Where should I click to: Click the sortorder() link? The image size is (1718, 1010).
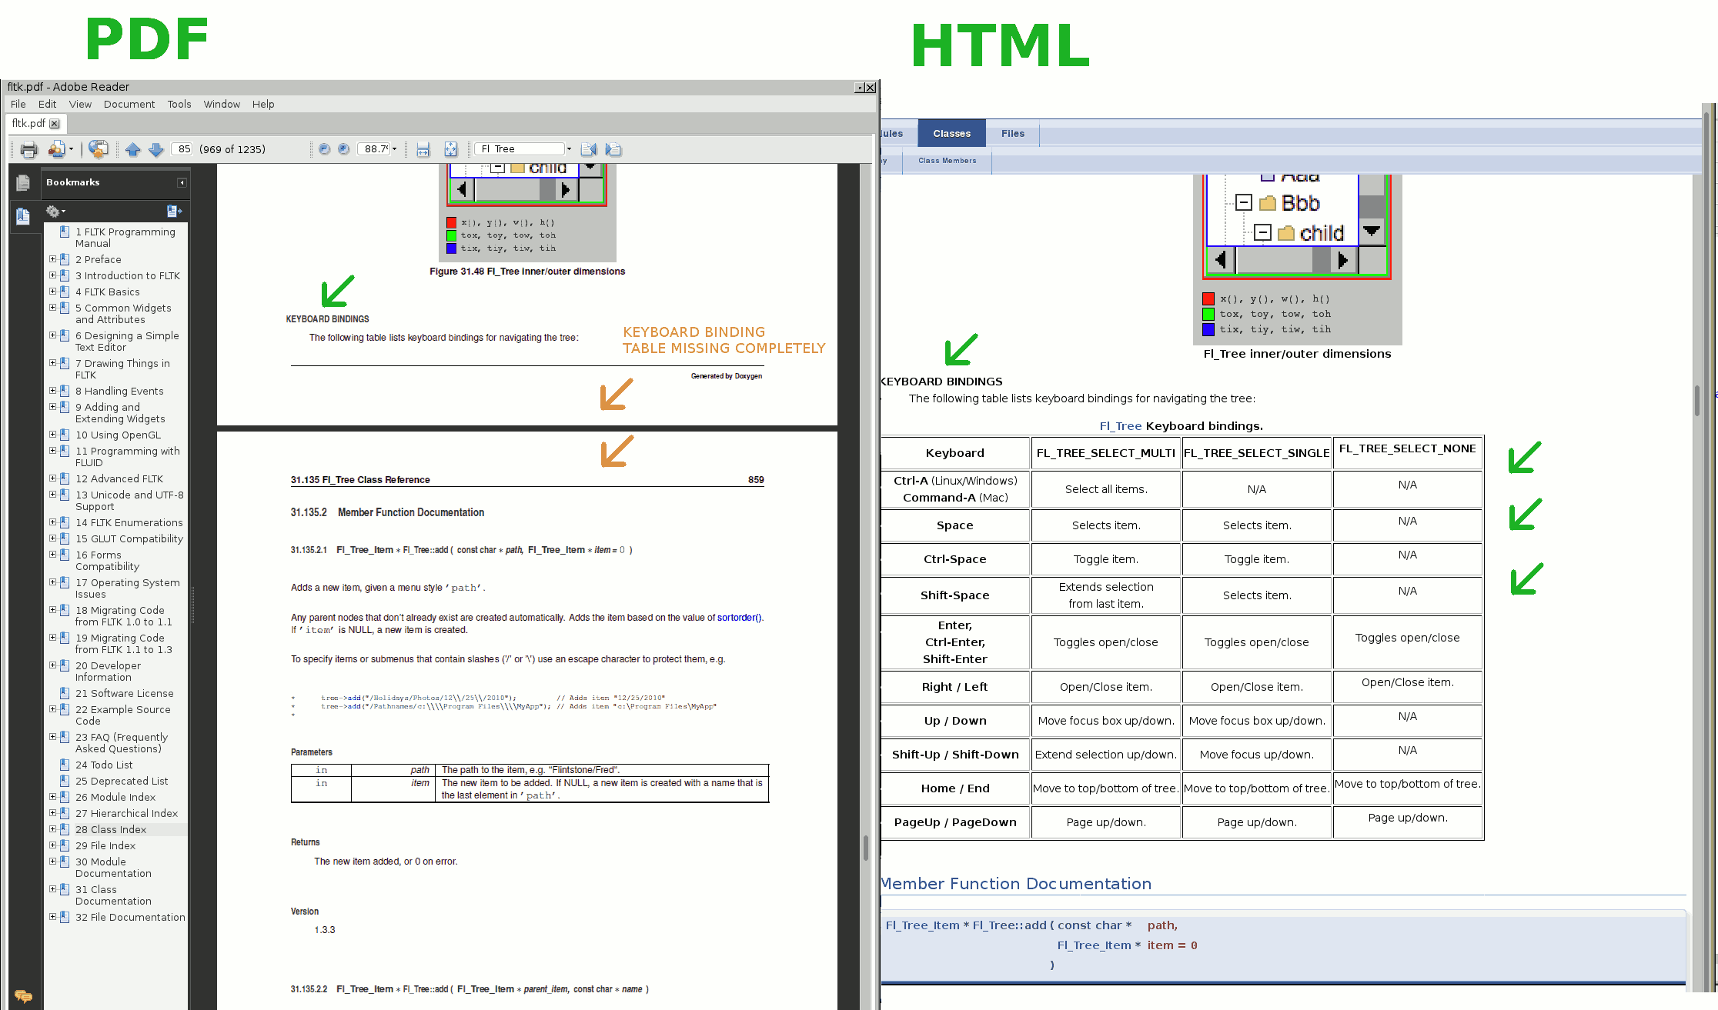(x=739, y=618)
